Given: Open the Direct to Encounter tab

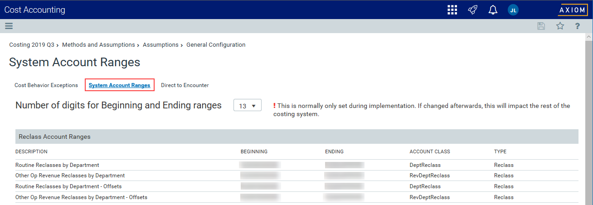Looking at the screenshot, I should 185,85.
